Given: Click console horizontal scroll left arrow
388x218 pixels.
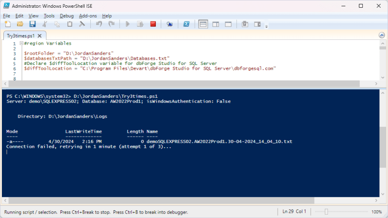Looking at the screenshot, I should click(5, 201).
